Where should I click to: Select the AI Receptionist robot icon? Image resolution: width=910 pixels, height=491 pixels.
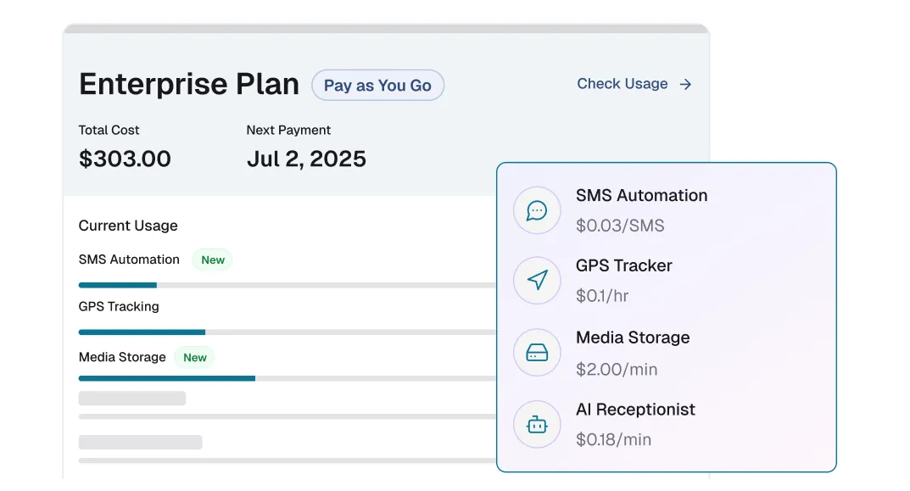(x=536, y=425)
